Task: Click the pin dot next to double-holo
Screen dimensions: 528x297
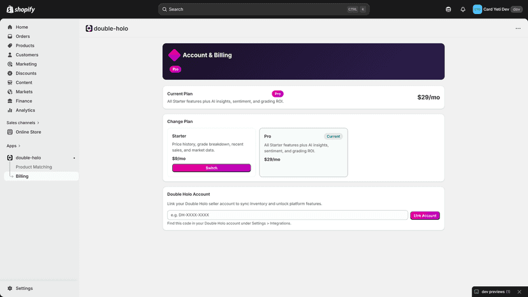Action: click(74, 158)
